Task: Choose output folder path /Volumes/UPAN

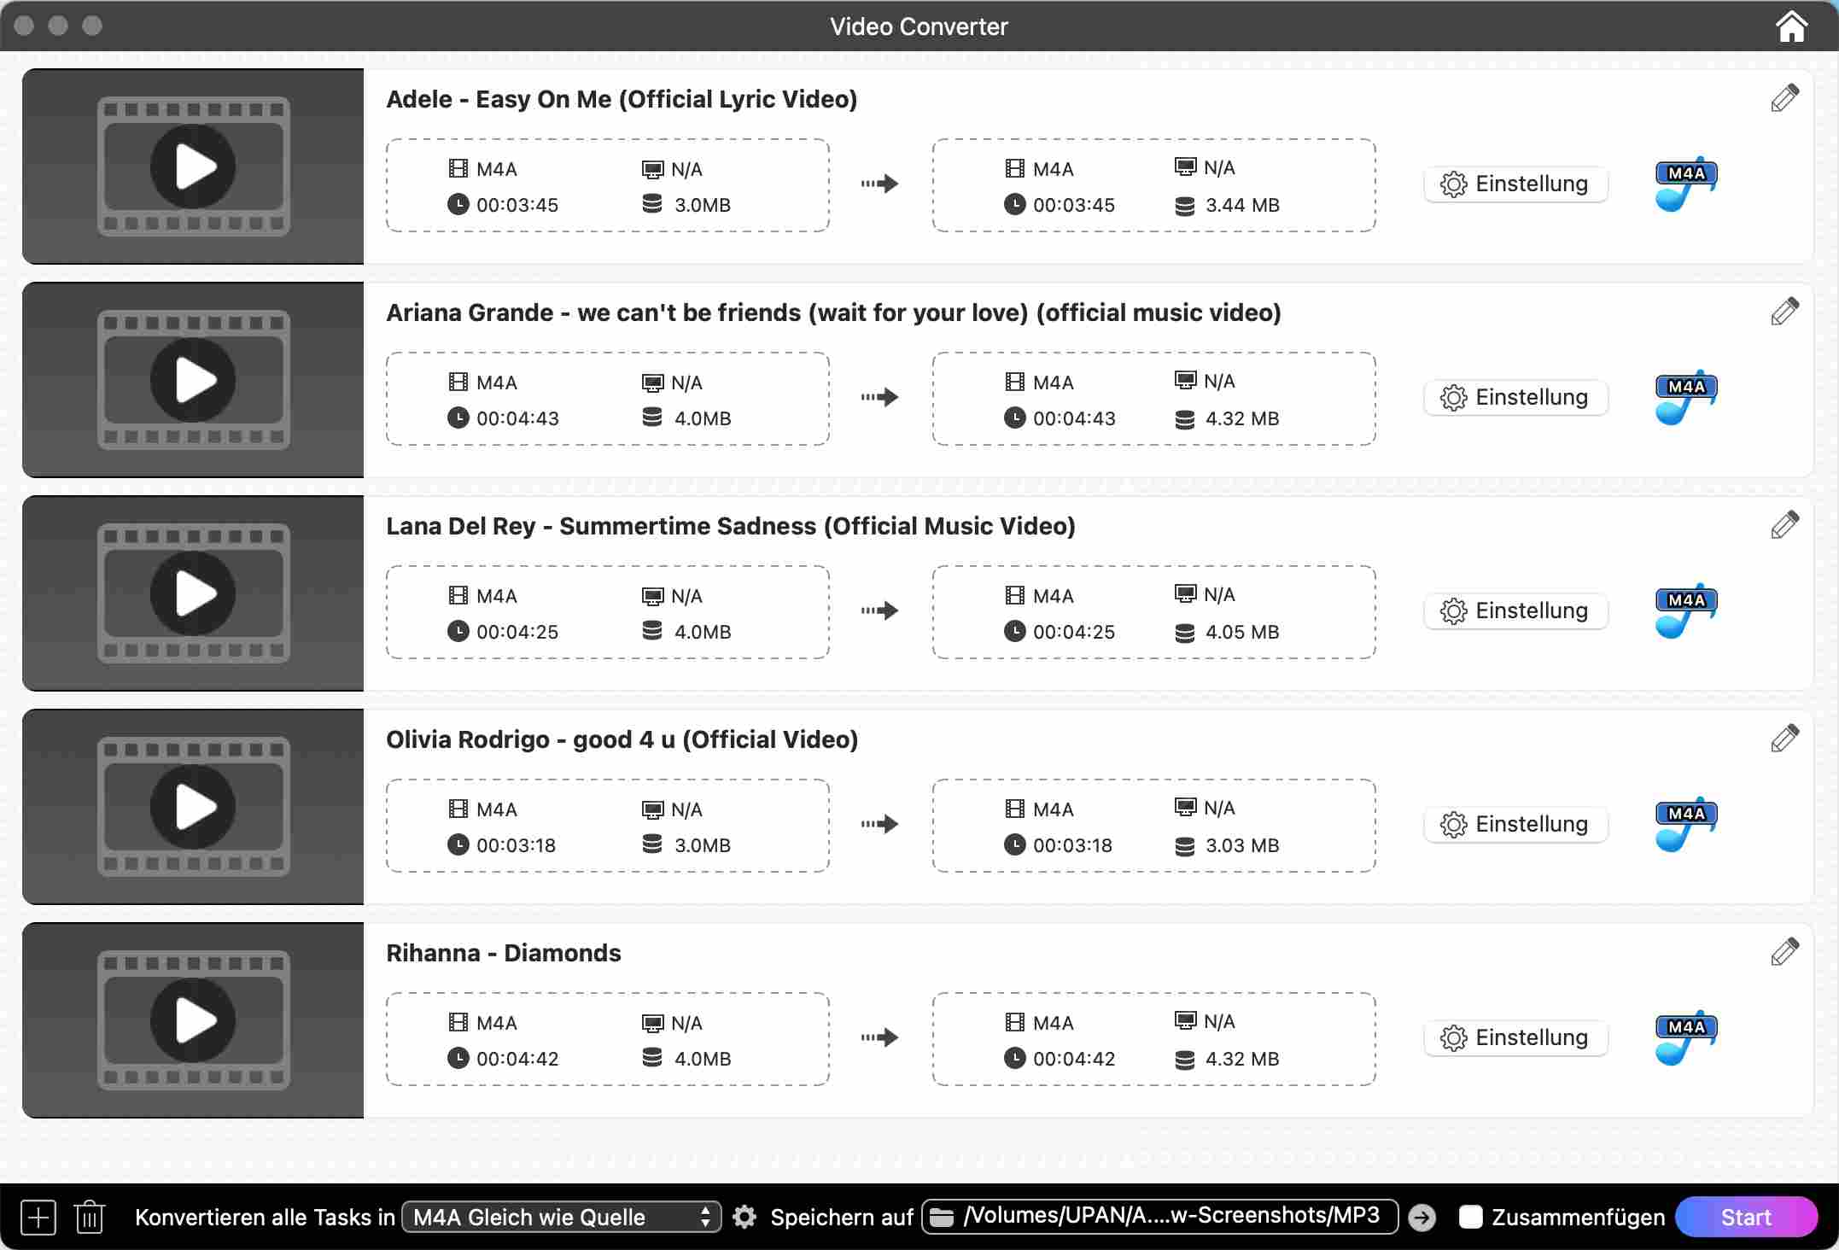Action: 1159,1217
